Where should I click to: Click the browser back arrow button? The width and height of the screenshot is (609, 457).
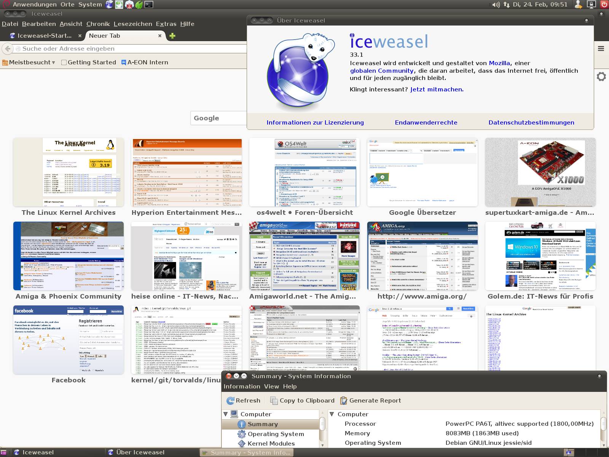[x=7, y=49]
